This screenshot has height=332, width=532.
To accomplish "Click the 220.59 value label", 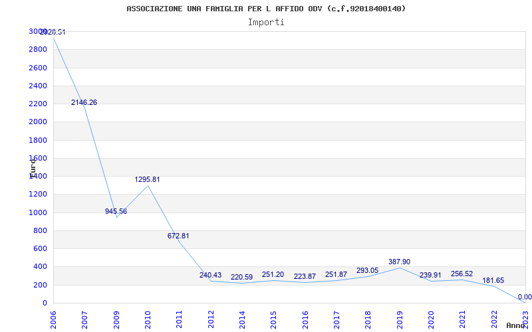I will tap(242, 277).
